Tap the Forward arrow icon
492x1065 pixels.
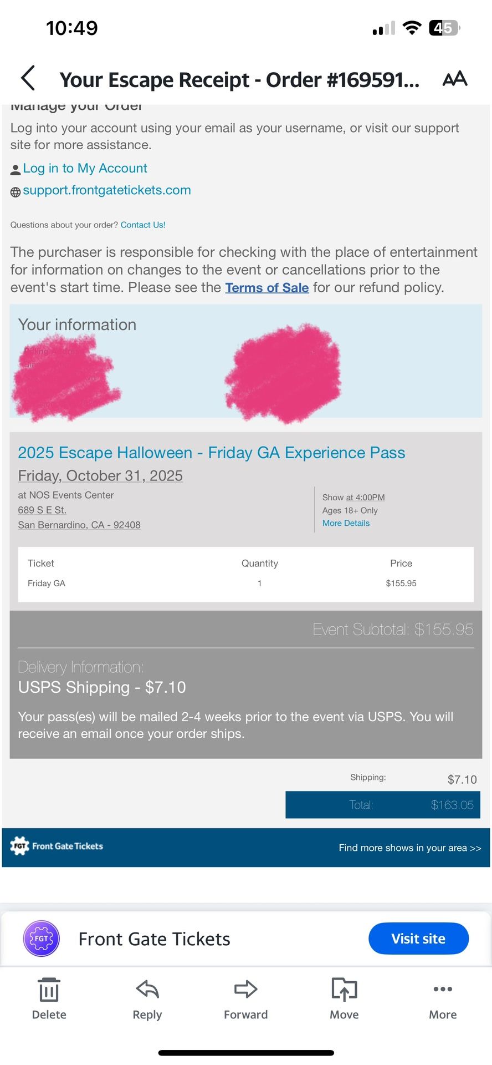point(245,990)
